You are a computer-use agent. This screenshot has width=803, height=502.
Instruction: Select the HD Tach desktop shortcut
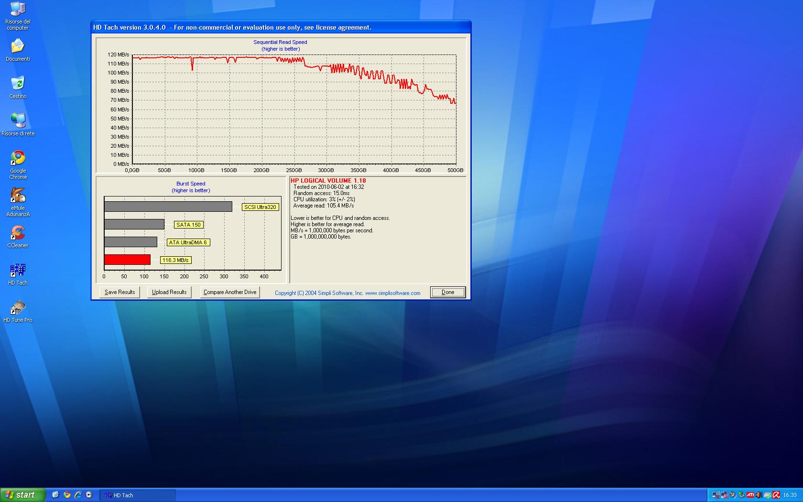(x=18, y=274)
